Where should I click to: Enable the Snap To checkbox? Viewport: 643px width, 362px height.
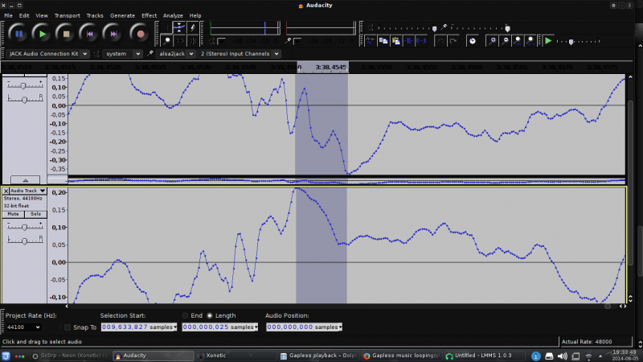coord(68,327)
